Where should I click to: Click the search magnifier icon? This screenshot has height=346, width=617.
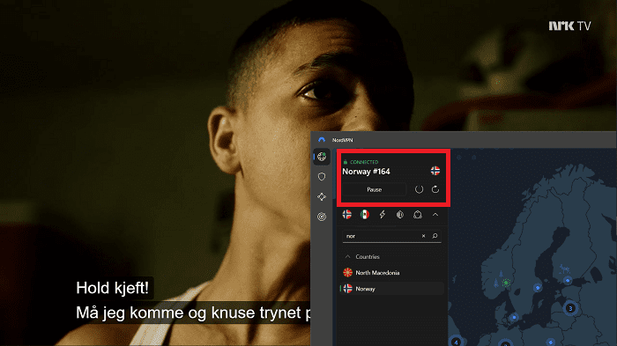[x=435, y=236]
